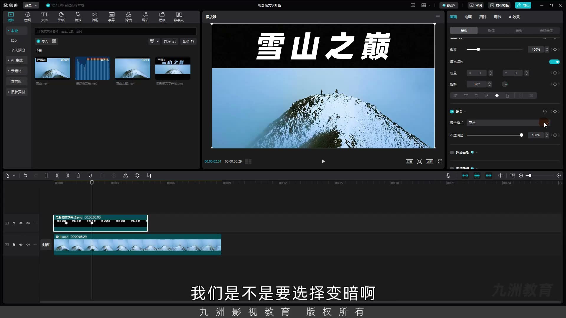Screen dimensions: 566x318
Task: Open the thumbnail view mode dropdown
Action: pyautogui.click(x=154, y=41)
